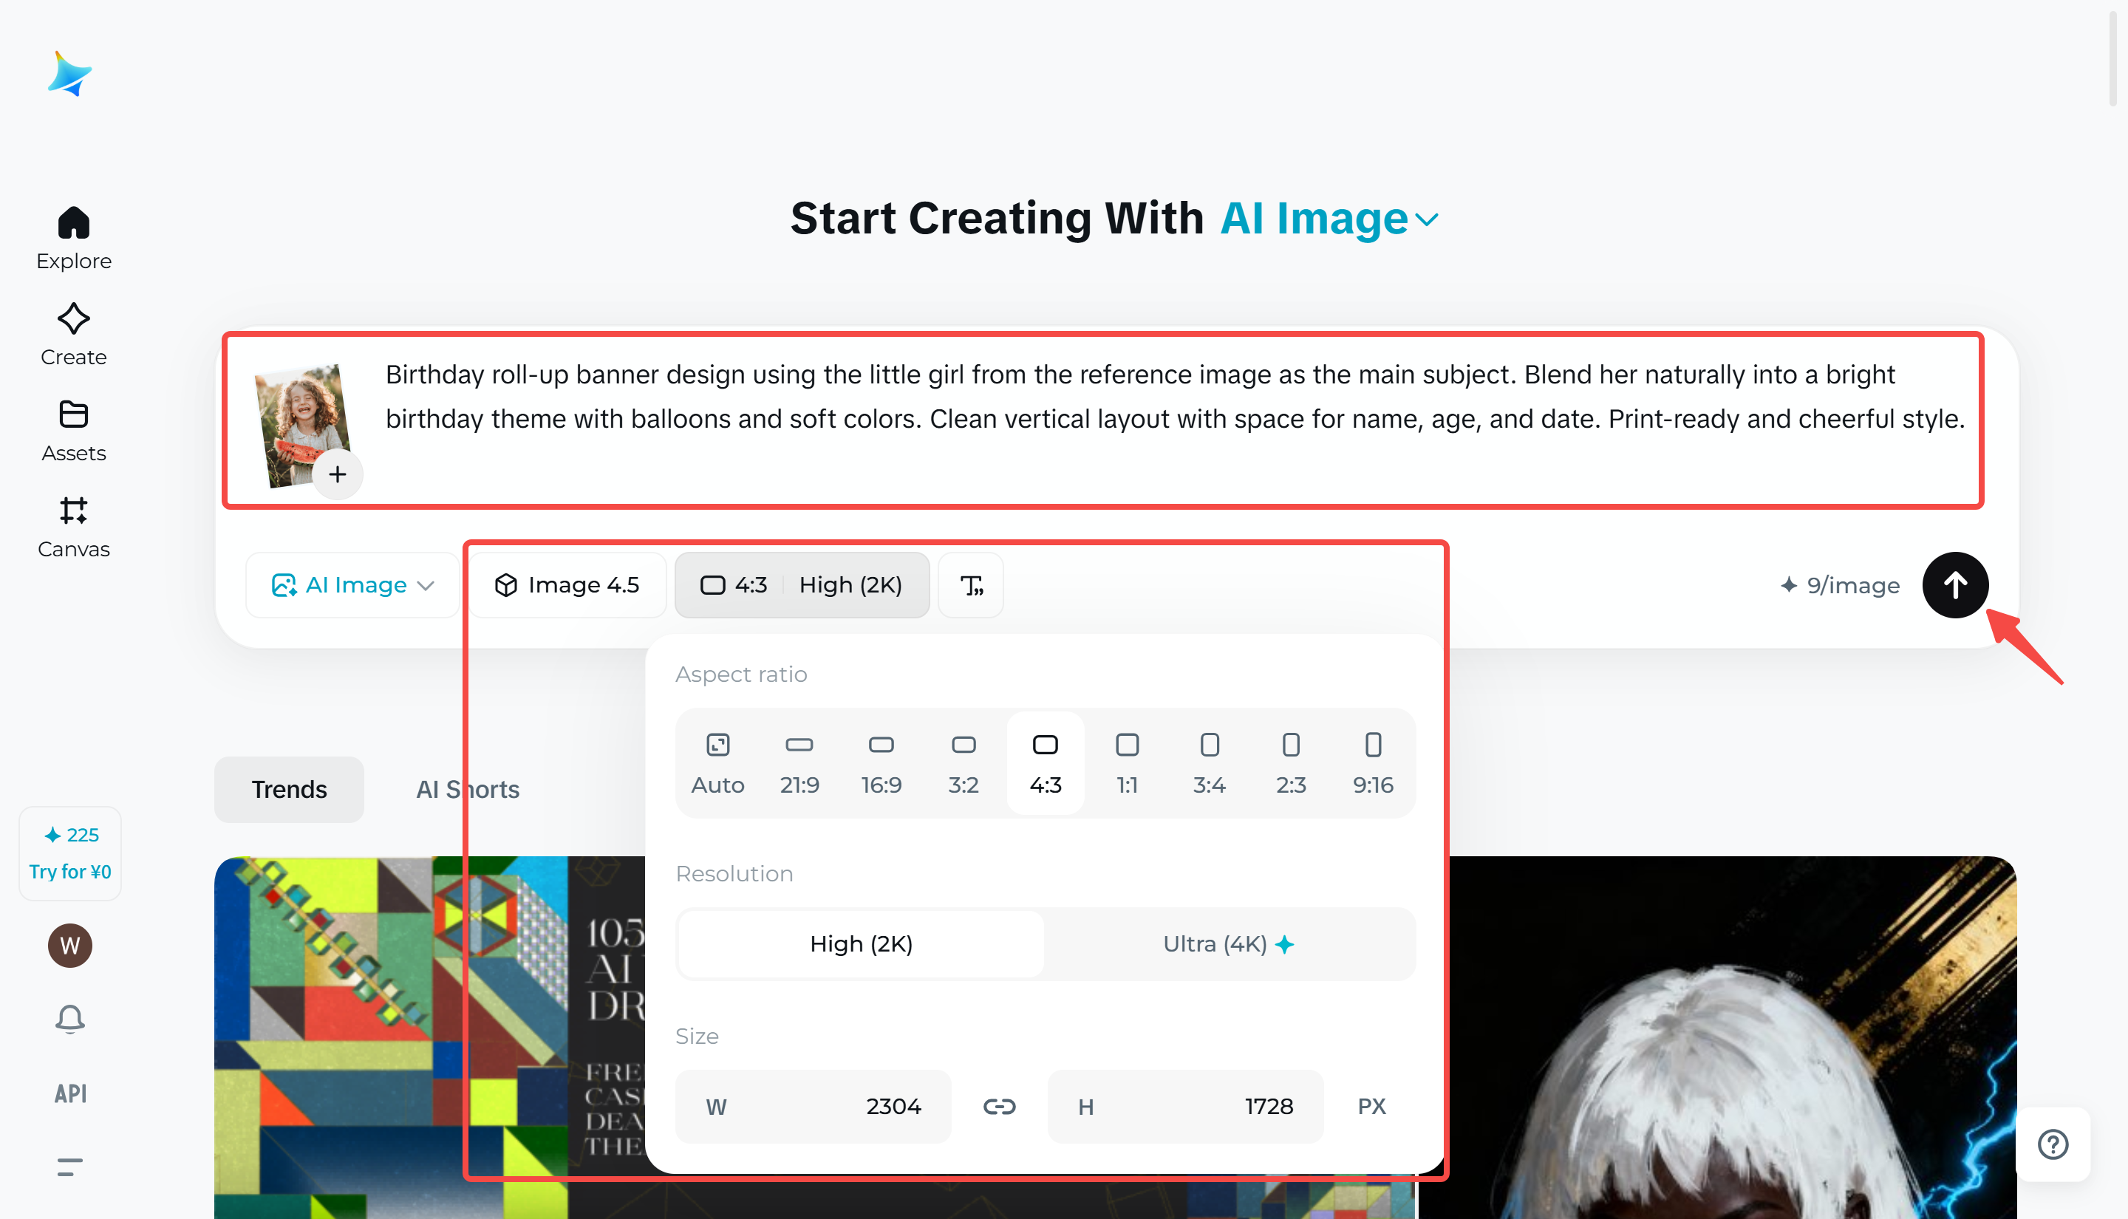This screenshot has height=1219, width=2128.
Task: Open the AI Image heading dropdown chevron
Action: [x=1427, y=220]
